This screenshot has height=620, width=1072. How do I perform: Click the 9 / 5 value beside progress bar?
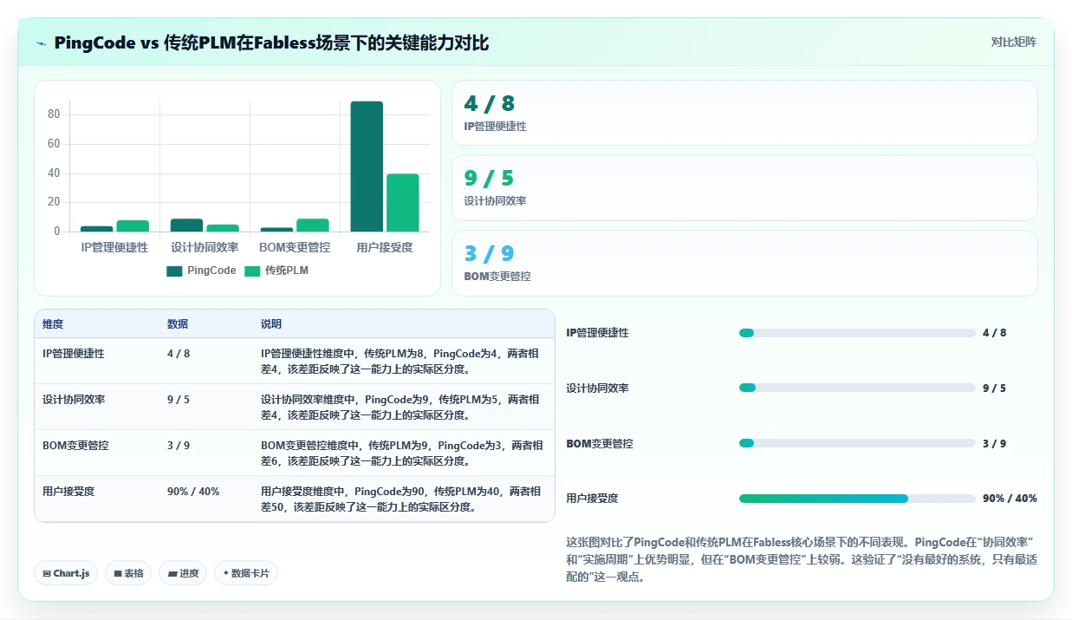tap(994, 388)
